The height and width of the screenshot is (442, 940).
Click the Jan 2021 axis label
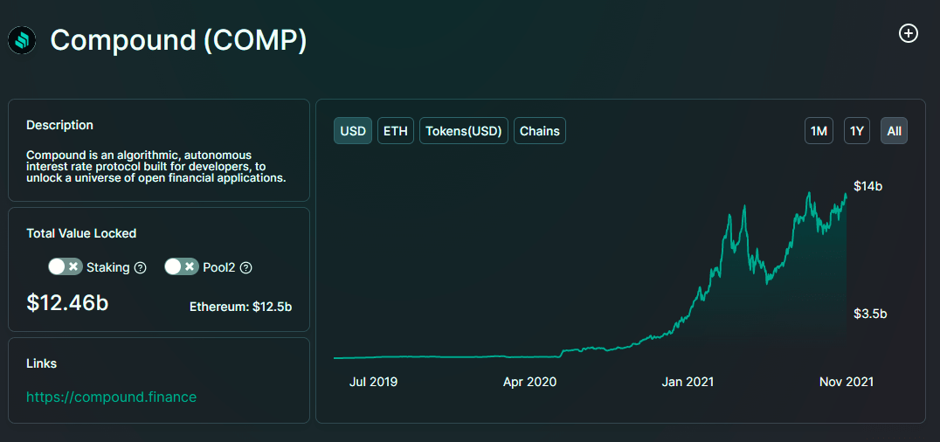tap(688, 382)
